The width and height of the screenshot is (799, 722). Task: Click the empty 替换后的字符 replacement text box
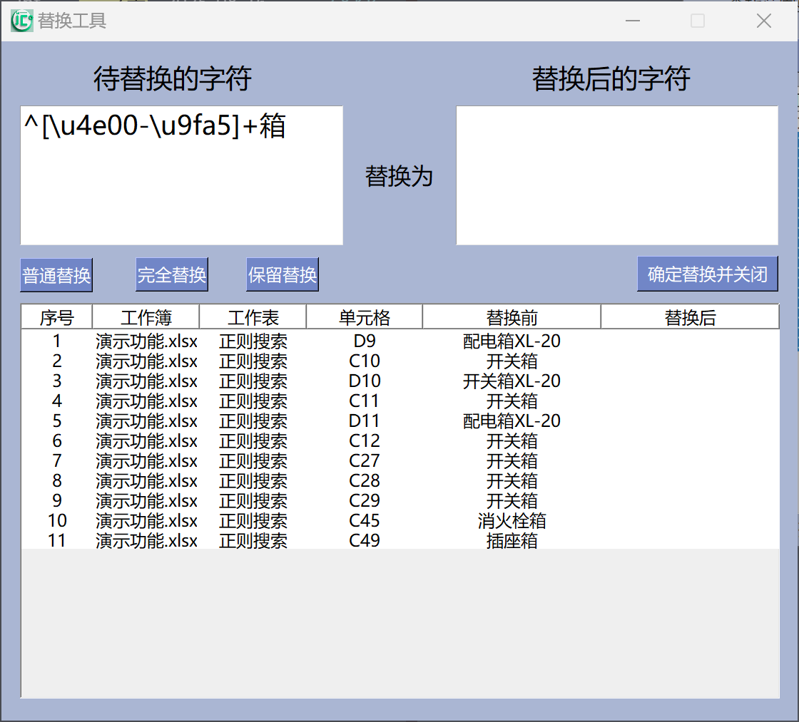(616, 175)
